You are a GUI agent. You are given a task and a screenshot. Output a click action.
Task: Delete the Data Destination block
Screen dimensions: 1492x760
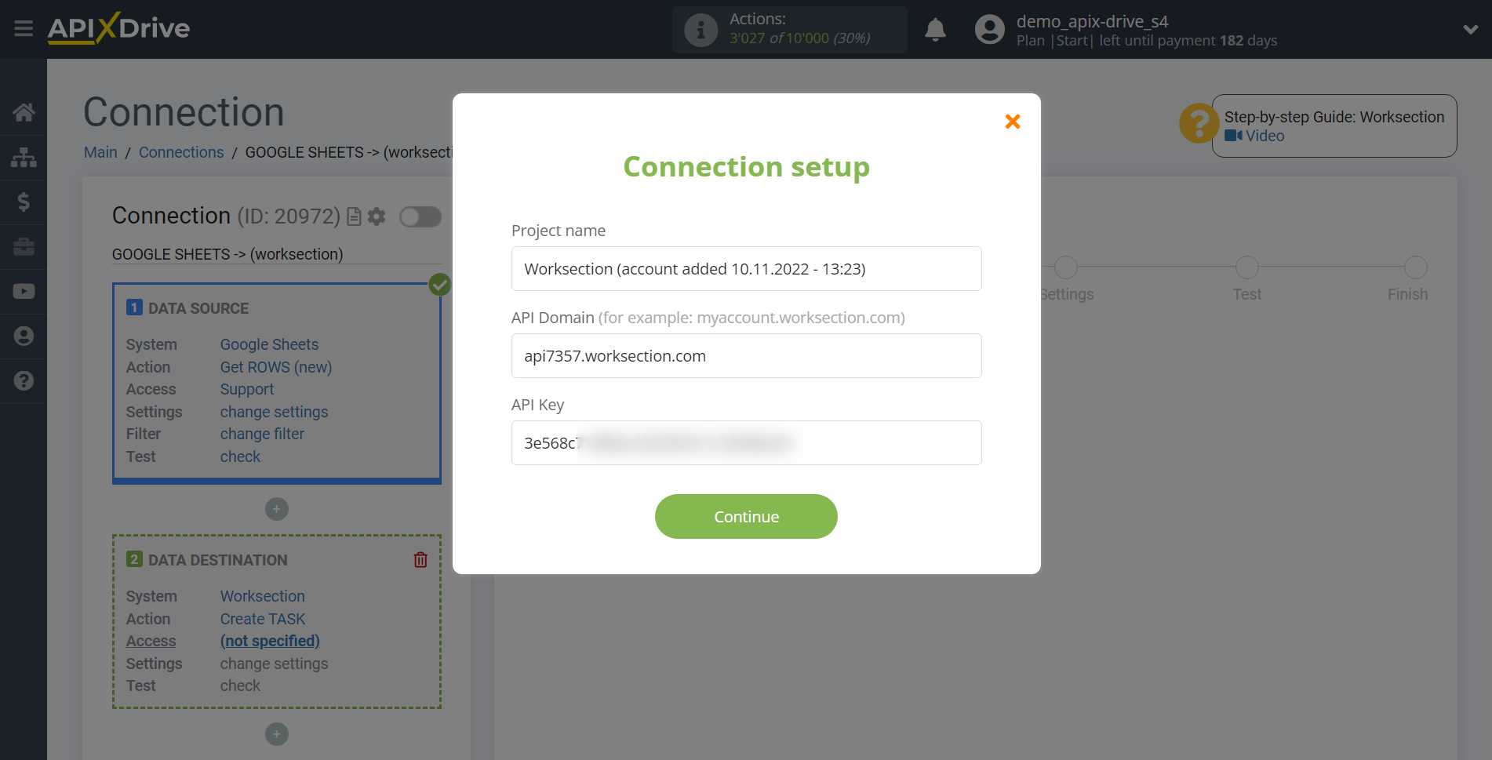pyautogui.click(x=420, y=559)
